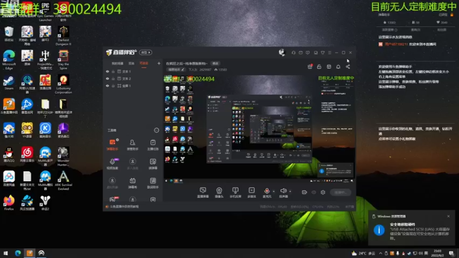Show hidden system tray icons chevron
The width and height of the screenshot is (459, 258).
pos(380,253)
